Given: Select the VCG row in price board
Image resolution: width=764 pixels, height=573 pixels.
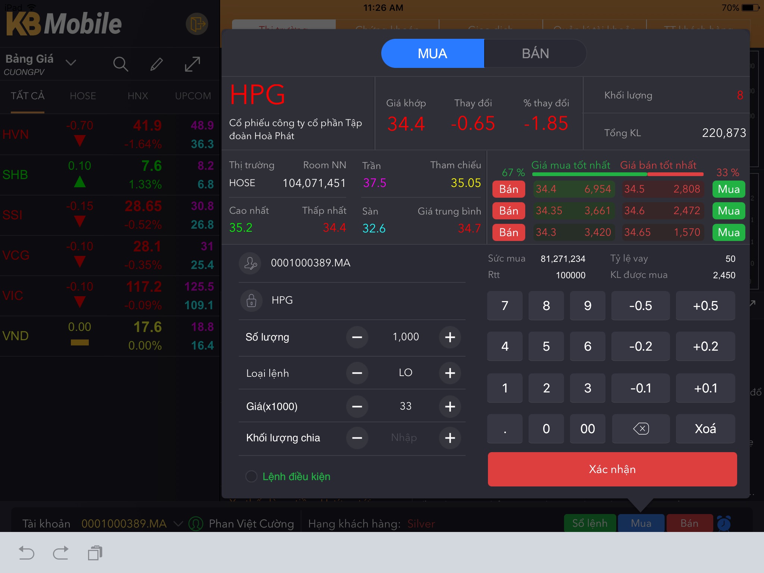Looking at the screenshot, I should point(110,256).
